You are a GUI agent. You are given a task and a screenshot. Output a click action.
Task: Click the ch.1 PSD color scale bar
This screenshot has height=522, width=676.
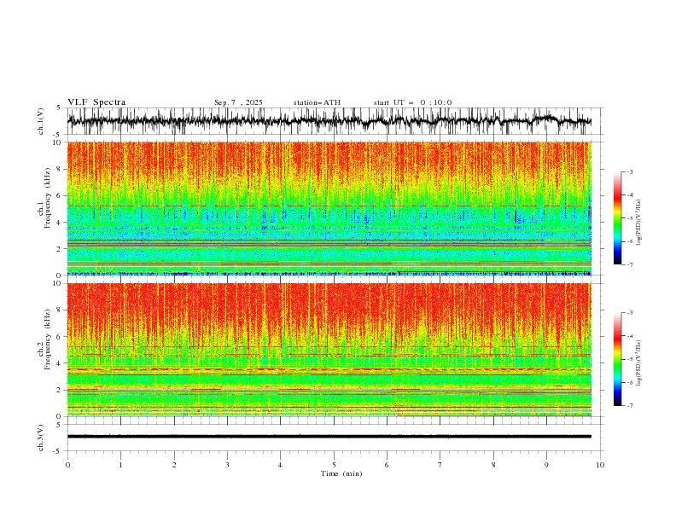pyautogui.click(x=617, y=217)
